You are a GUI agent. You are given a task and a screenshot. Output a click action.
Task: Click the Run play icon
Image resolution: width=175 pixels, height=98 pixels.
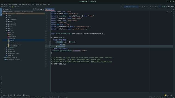(140, 7)
